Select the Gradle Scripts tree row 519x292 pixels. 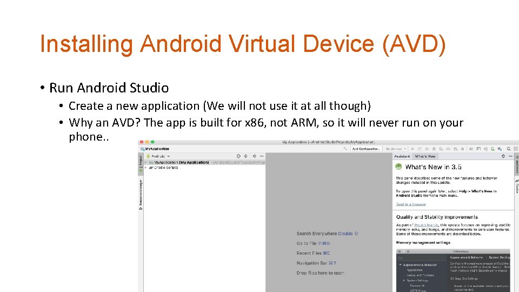(x=204, y=168)
